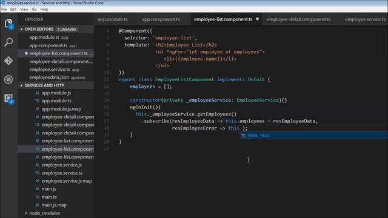Open the Debug view icon
This screenshot has height=218, width=388.
(8, 79)
